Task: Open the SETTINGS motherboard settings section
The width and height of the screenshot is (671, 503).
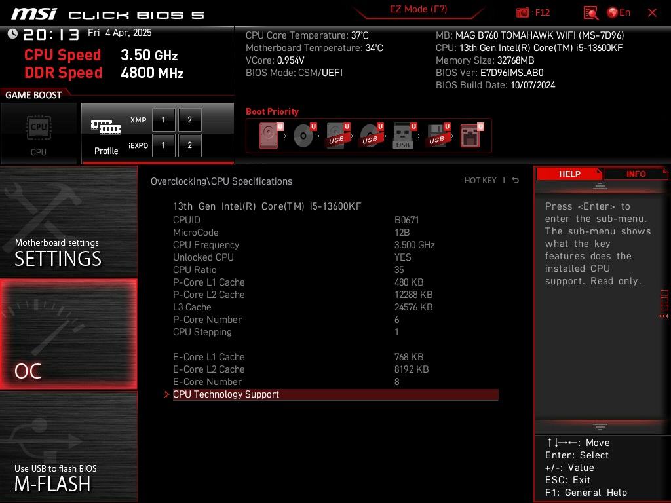Action: pos(68,221)
